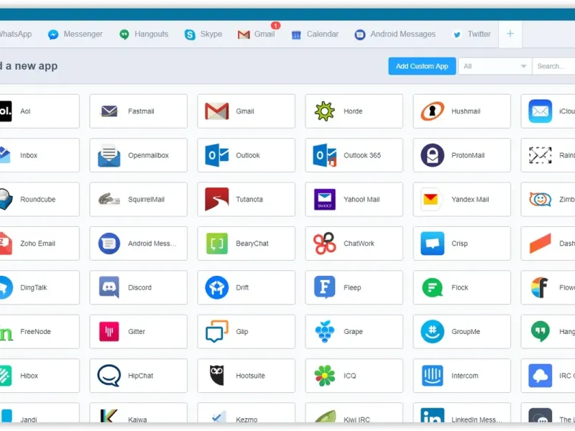Click the plus button to add tab
This screenshot has width=575, height=431.
(510, 34)
